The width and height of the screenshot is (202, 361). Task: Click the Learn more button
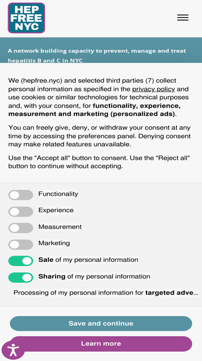coord(101,344)
